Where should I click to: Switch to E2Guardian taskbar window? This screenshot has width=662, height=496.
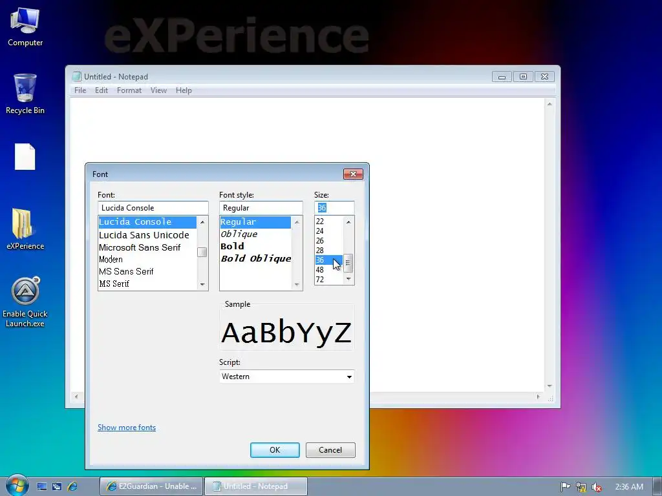pyautogui.click(x=151, y=486)
